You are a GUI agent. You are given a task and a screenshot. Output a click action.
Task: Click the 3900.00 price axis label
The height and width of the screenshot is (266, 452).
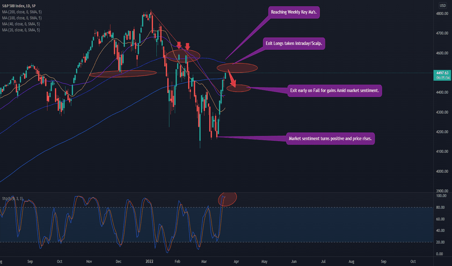(x=442, y=191)
